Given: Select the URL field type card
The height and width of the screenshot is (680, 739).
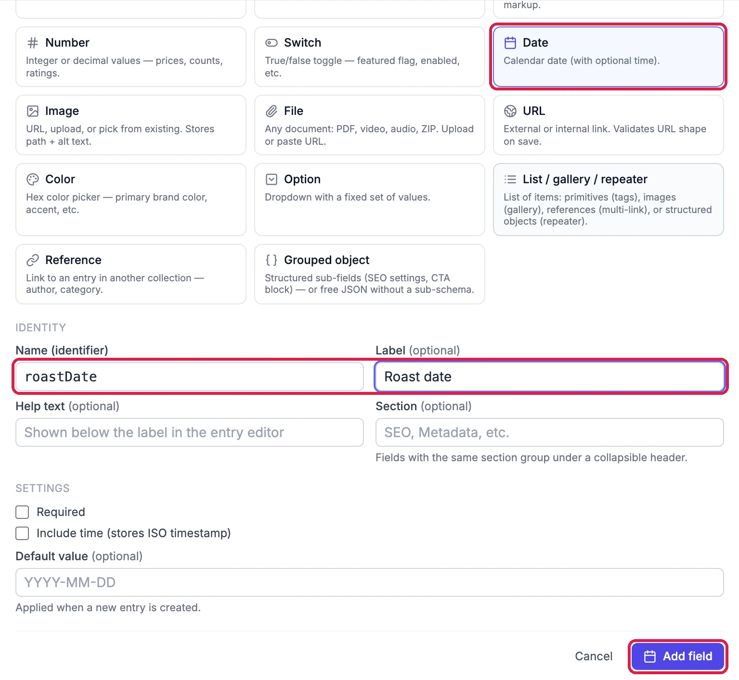Looking at the screenshot, I should [x=609, y=125].
